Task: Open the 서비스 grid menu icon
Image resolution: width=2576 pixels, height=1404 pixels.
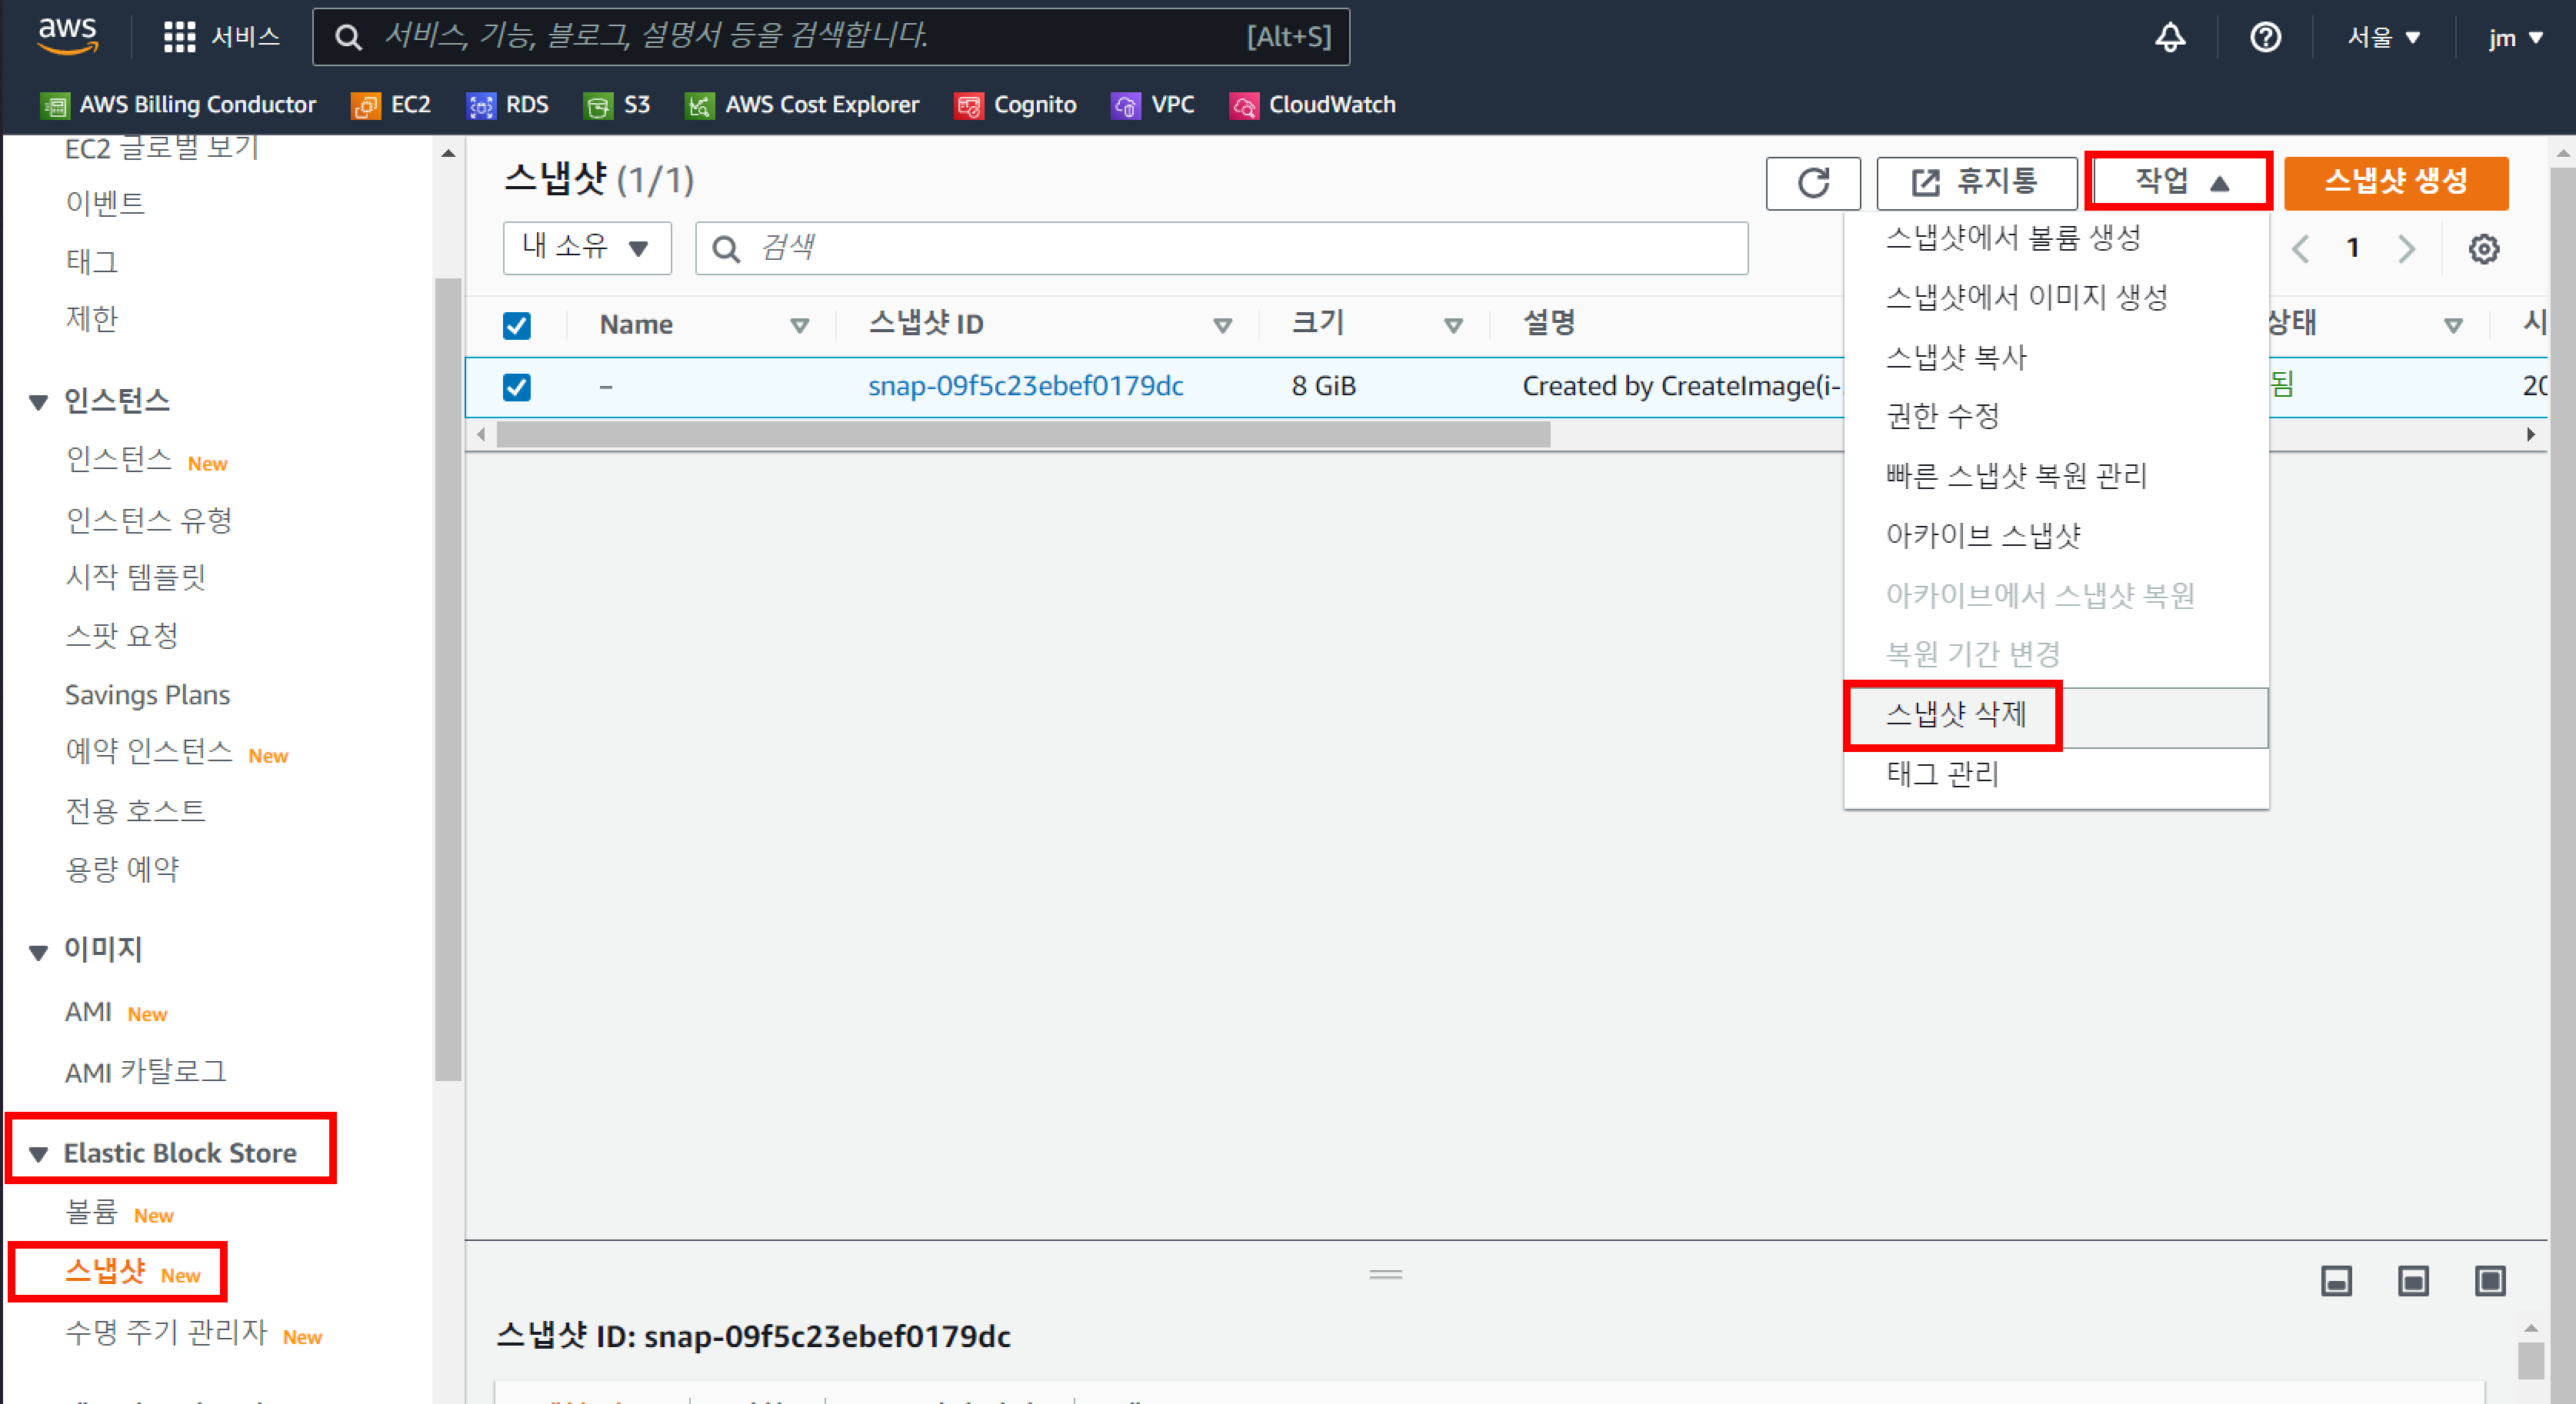Action: (179, 38)
